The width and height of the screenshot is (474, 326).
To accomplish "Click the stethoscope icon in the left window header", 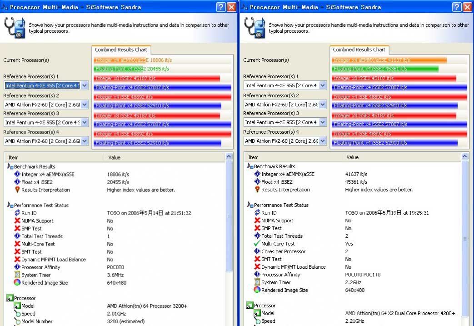I will [x=14, y=28].
